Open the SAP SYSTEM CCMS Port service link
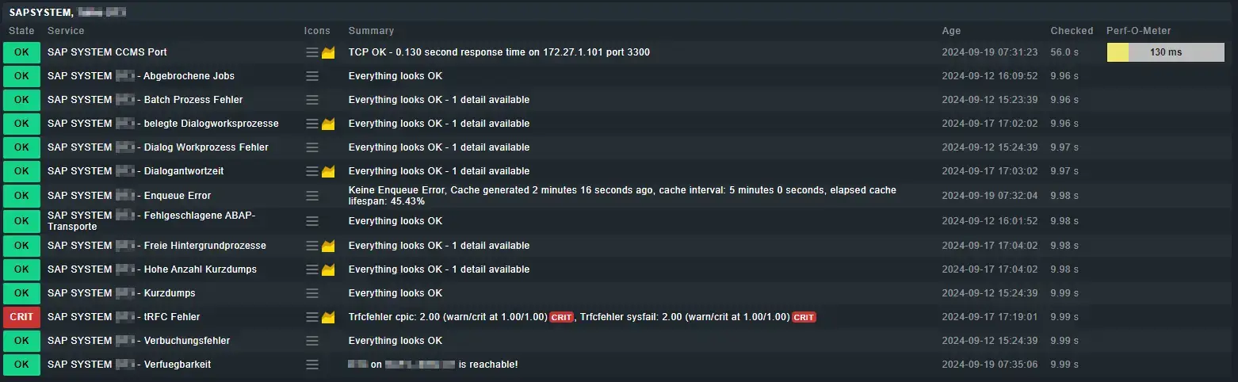 pyautogui.click(x=107, y=52)
